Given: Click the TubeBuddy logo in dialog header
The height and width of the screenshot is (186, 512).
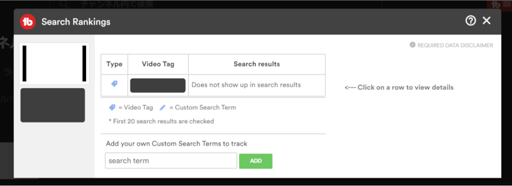Looking at the screenshot, I should (27, 22).
